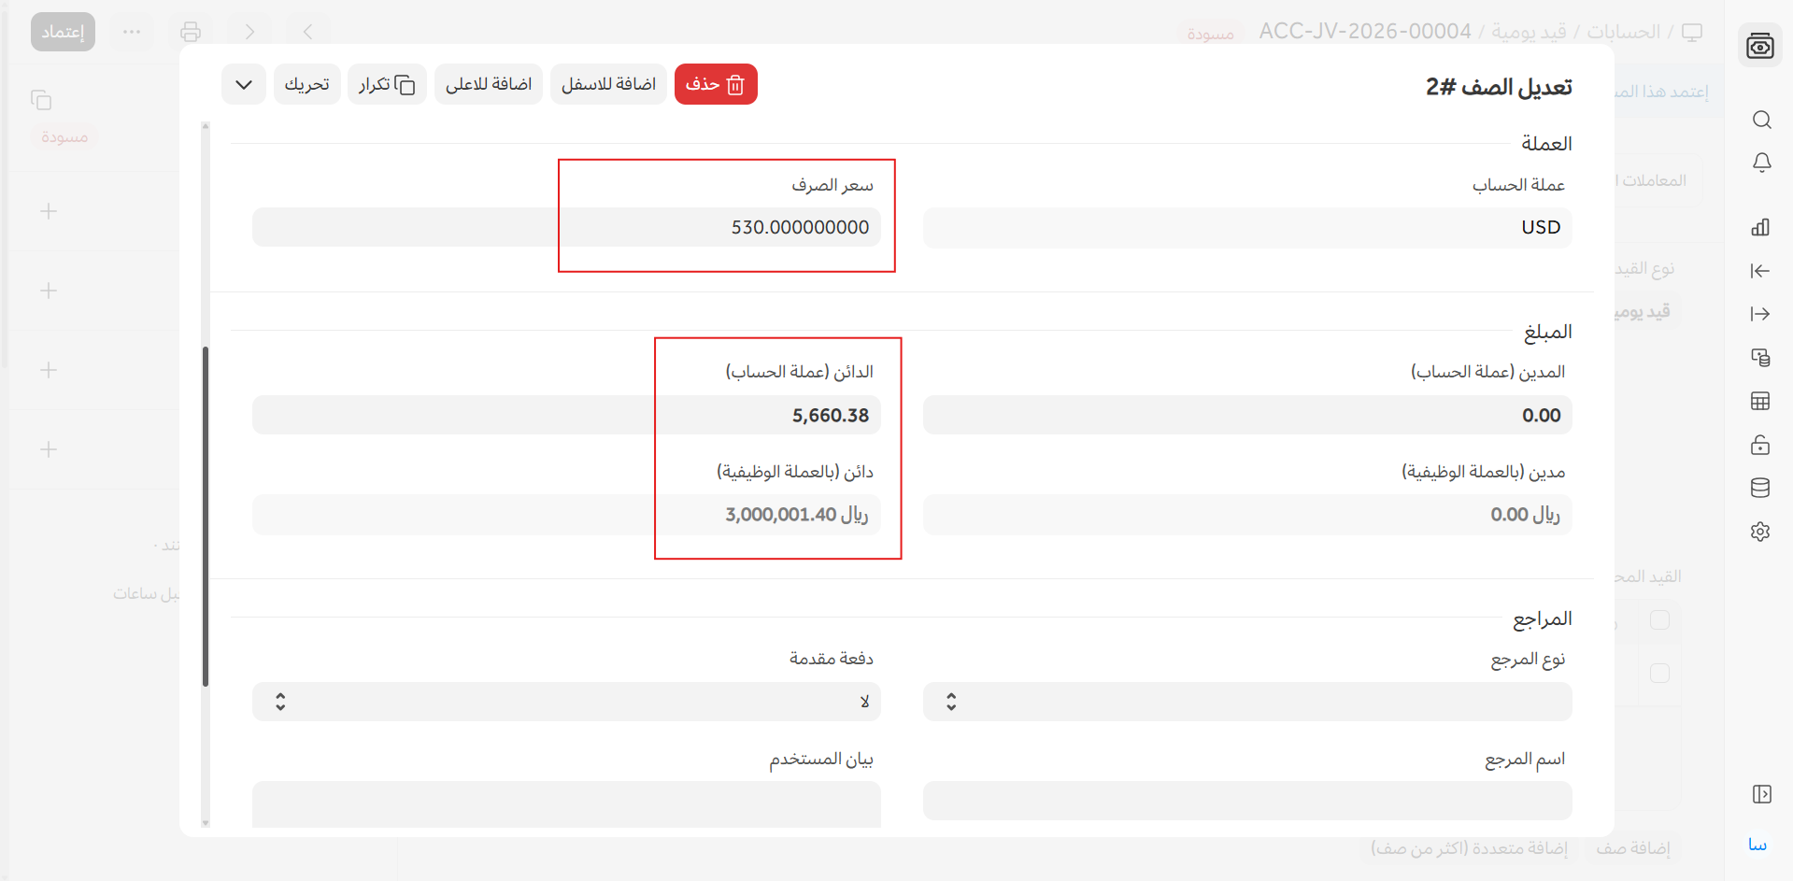This screenshot has height=881, width=1793.
Task: Open the settings gear icon
Action: point(1760,532)
